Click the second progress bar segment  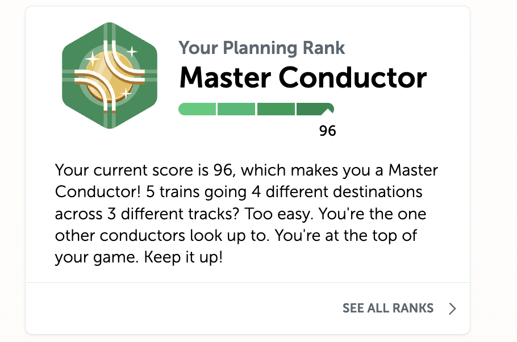pos(236,109)
